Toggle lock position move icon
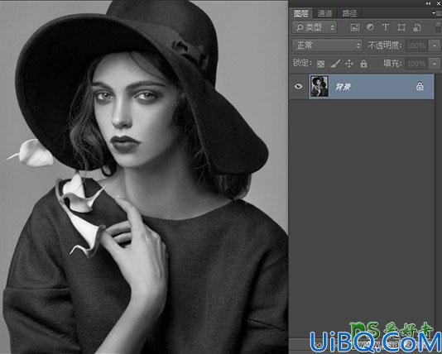 pos(349,64)
